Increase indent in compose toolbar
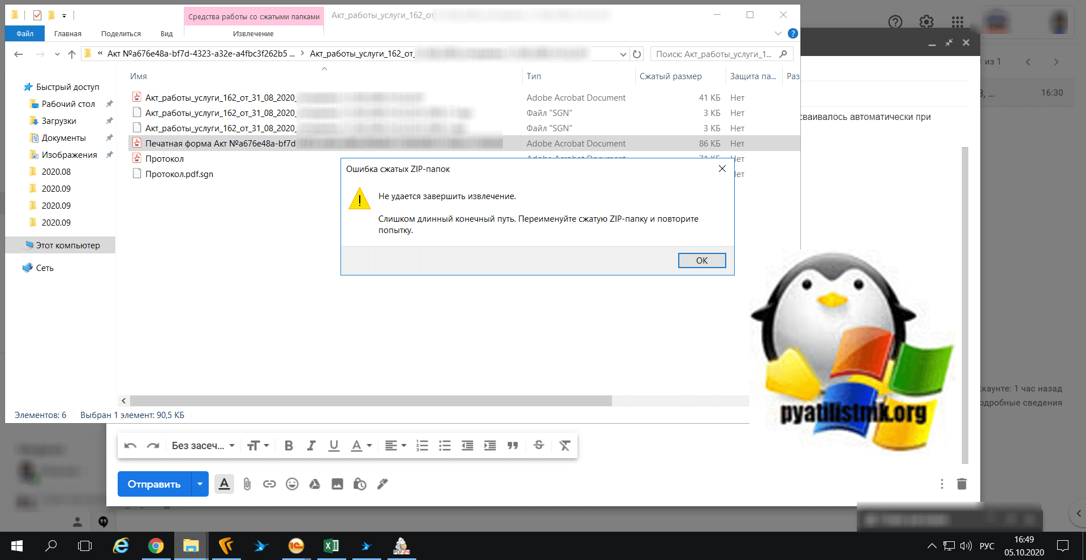The image size is (1086, 560). 490,446
